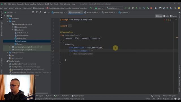Open the AVD Manager device icon

[167, 8]
